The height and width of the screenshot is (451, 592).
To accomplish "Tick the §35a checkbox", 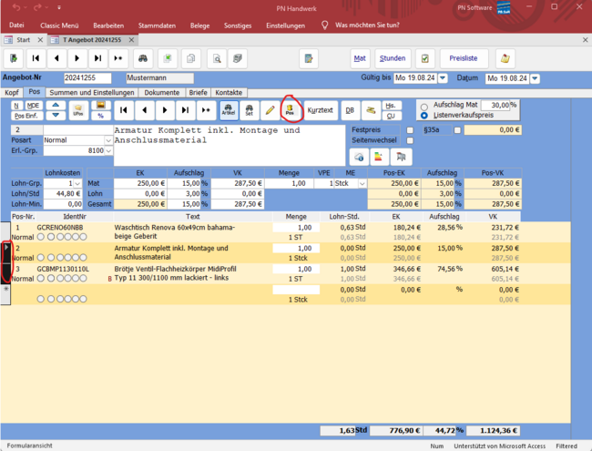I will click(457, 130).
